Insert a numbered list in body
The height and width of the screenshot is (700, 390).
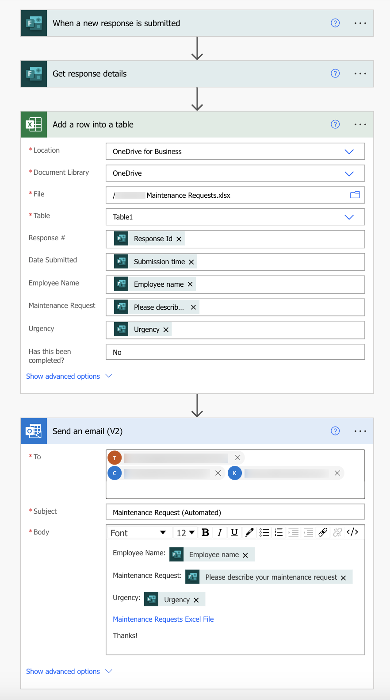point(279,532)
